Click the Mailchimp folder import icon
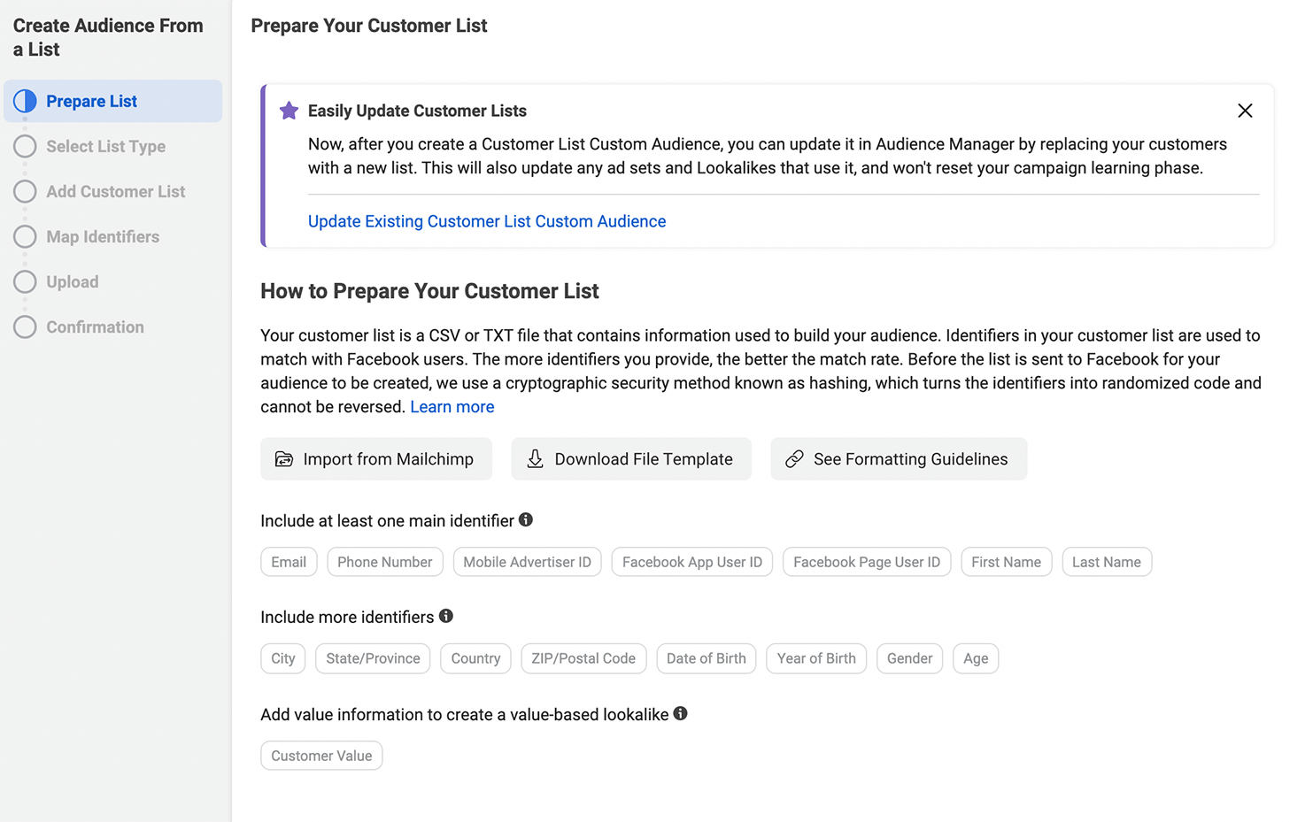The width and height of the screenshot is (1305, 822). 284,459
